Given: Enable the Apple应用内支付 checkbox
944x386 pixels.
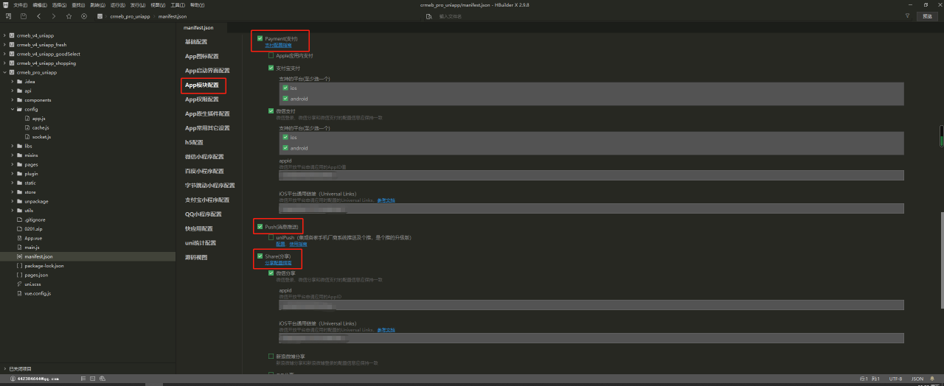Looking at the screenshot, I should (x=271, y=55).
